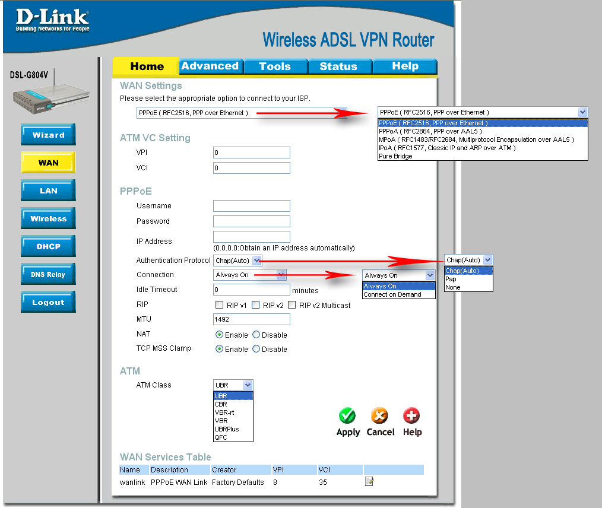The image size is (602, 508).
Task: Select None authentication option
Action: (x=468, y=287)
